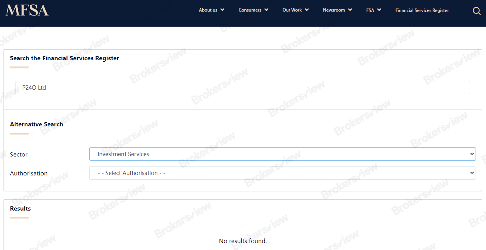
Task: Expand the Our Work chevron
Action: click(307, 10)
